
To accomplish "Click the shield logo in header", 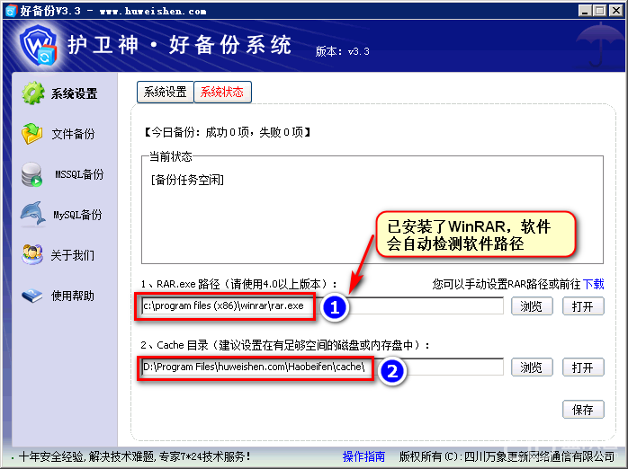I will (x=39, y=45).
